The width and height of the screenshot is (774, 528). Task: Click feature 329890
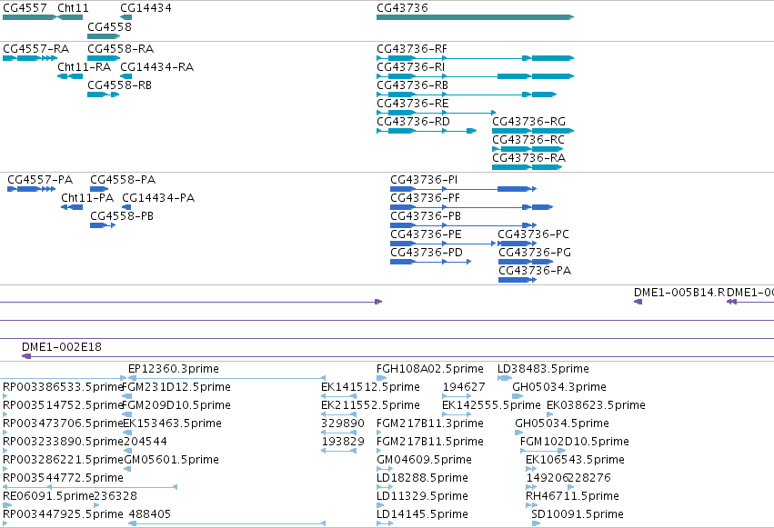click(338, 433)
